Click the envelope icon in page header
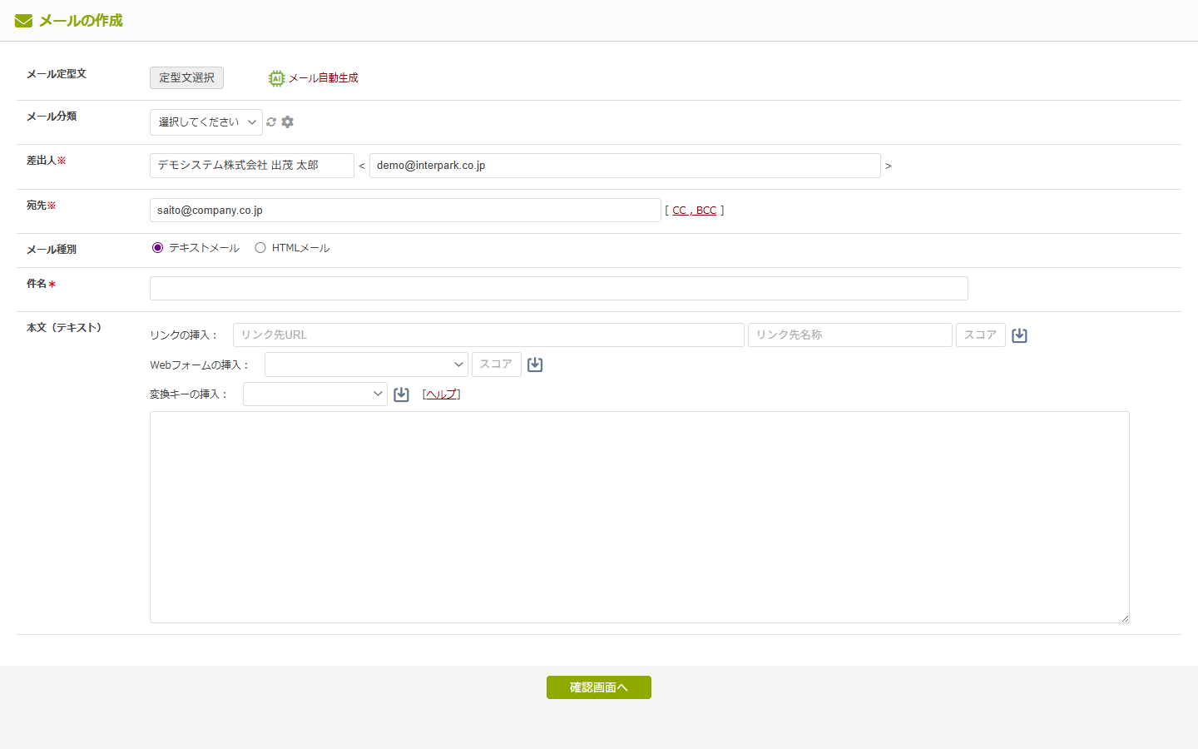The width and height of the screenshot is (1198, 749). click(23, 21)
